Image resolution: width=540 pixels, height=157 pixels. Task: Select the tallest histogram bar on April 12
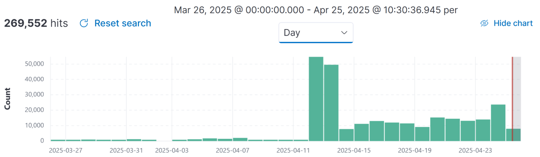[316, 98]
